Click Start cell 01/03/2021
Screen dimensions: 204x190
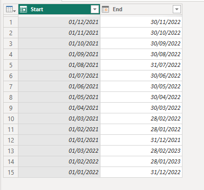coord(59,118)
